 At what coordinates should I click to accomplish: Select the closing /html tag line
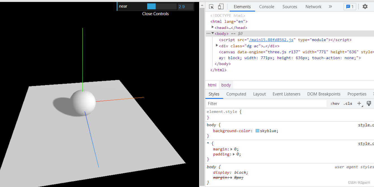(218, 70)
